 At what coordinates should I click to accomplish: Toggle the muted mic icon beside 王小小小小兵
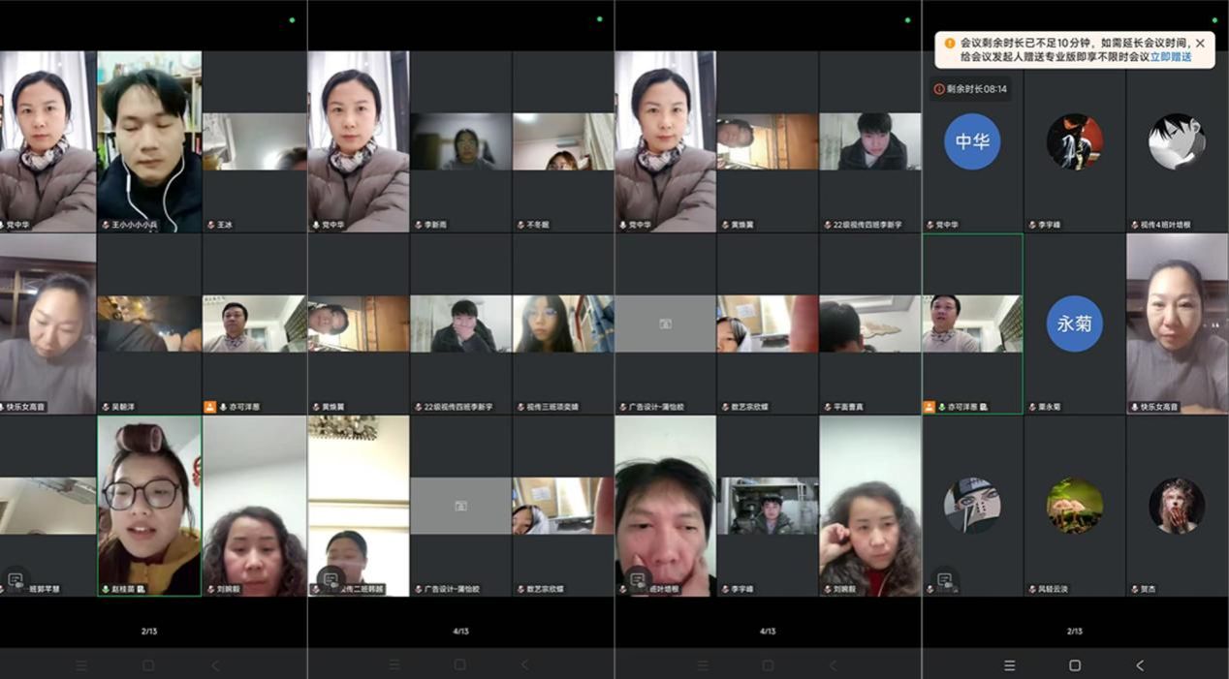pos(106,225)
